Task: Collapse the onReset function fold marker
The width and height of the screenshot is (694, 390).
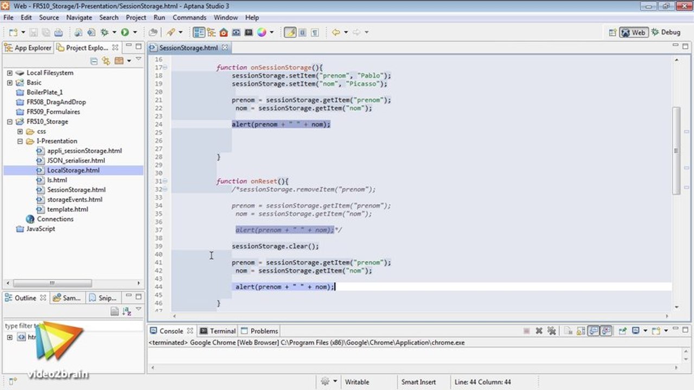Action: (x=165, y=181)
